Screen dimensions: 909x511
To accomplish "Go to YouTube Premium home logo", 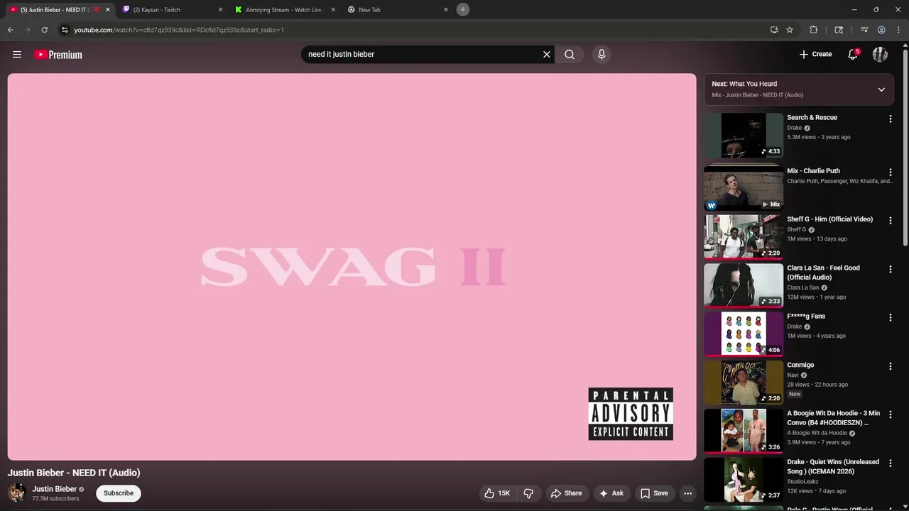I will 58,55.
